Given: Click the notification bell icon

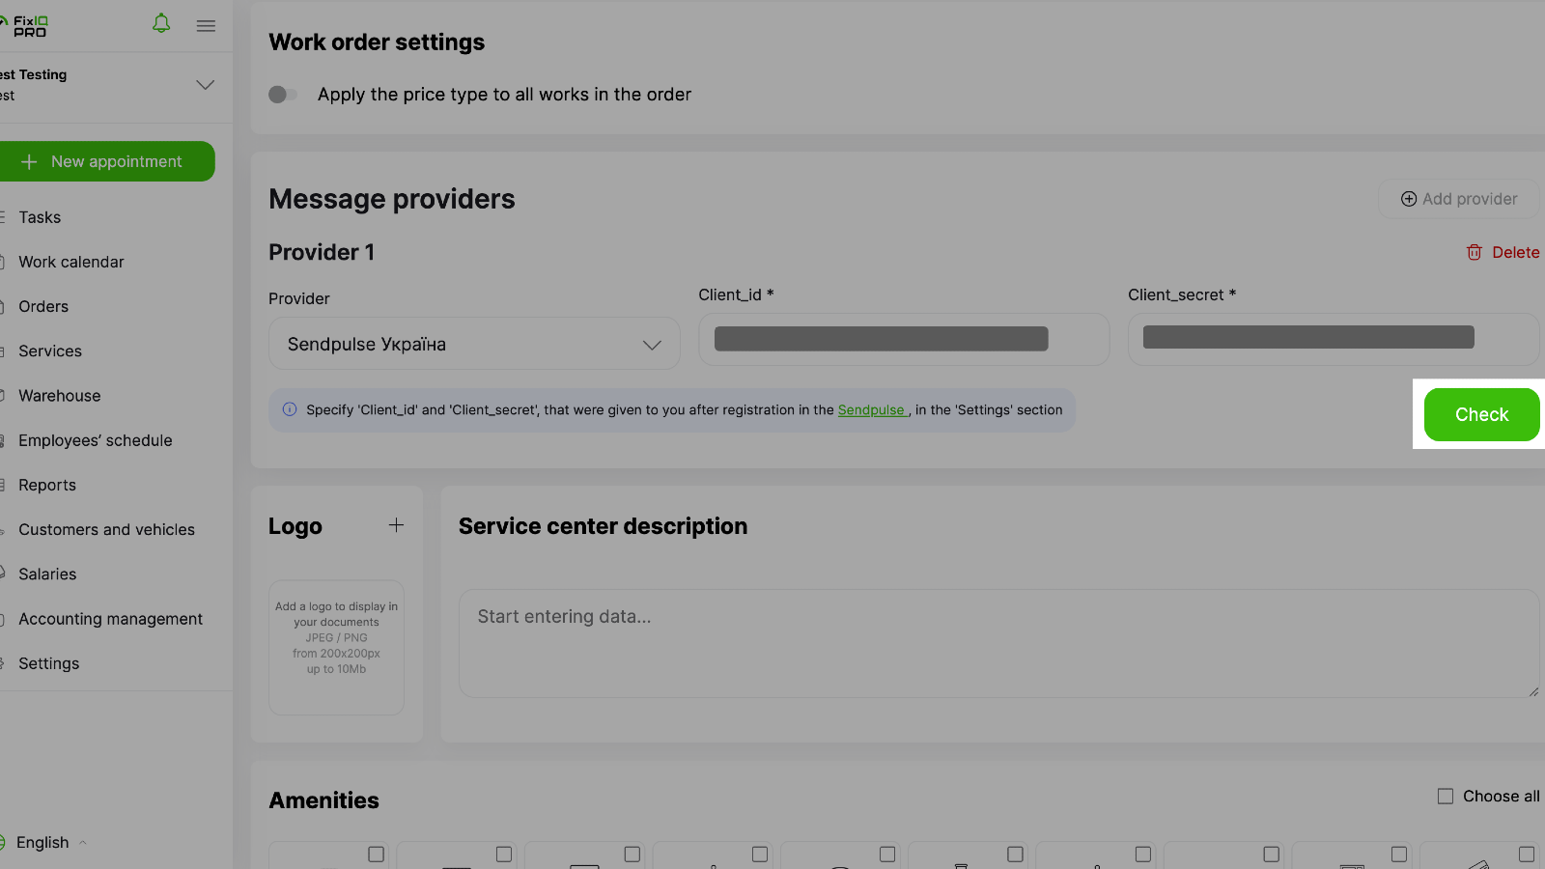Looking at the screenshot, I should [x=161, y=24].
